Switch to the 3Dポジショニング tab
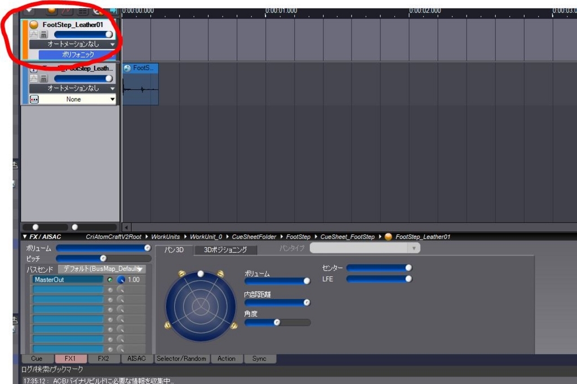The height and width of the screenshot is (384, 577). [x=225, y=250]
